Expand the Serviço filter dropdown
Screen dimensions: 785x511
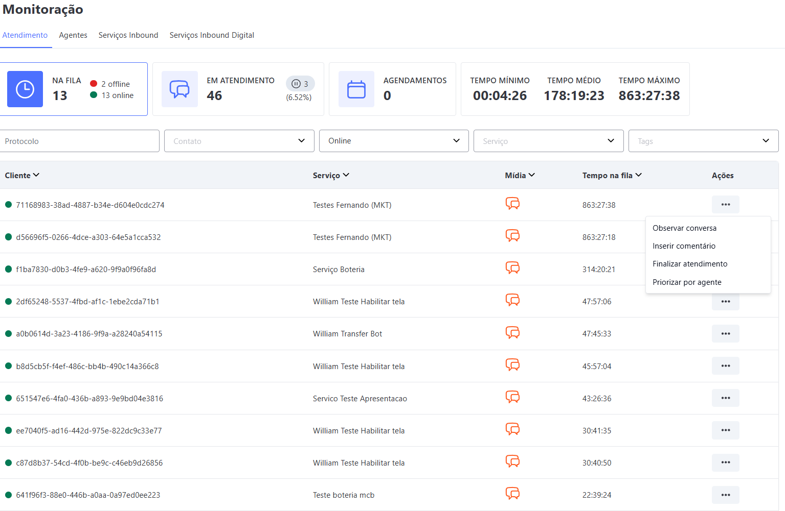tap(548, 141)
